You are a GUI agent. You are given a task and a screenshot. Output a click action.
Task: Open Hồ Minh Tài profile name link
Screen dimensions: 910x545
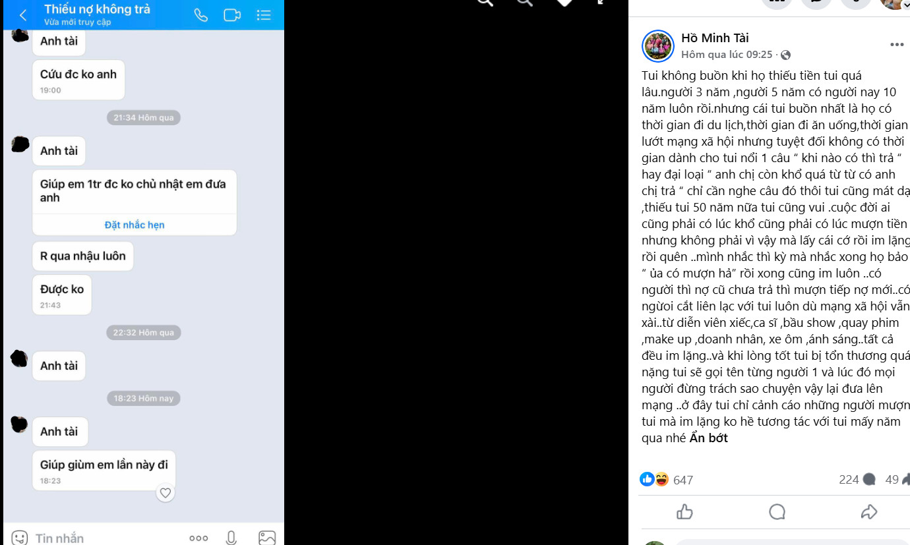point(715,38)
